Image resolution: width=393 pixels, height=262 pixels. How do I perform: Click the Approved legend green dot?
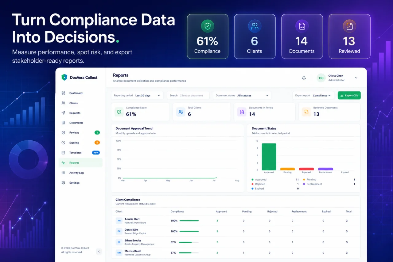[x=252, y=180]
